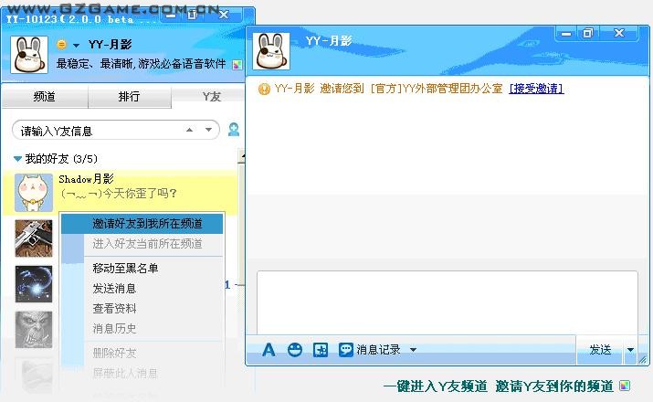Minimize the chat window
This screenshot has height=402, width=653.
click(x=566, y=34)
